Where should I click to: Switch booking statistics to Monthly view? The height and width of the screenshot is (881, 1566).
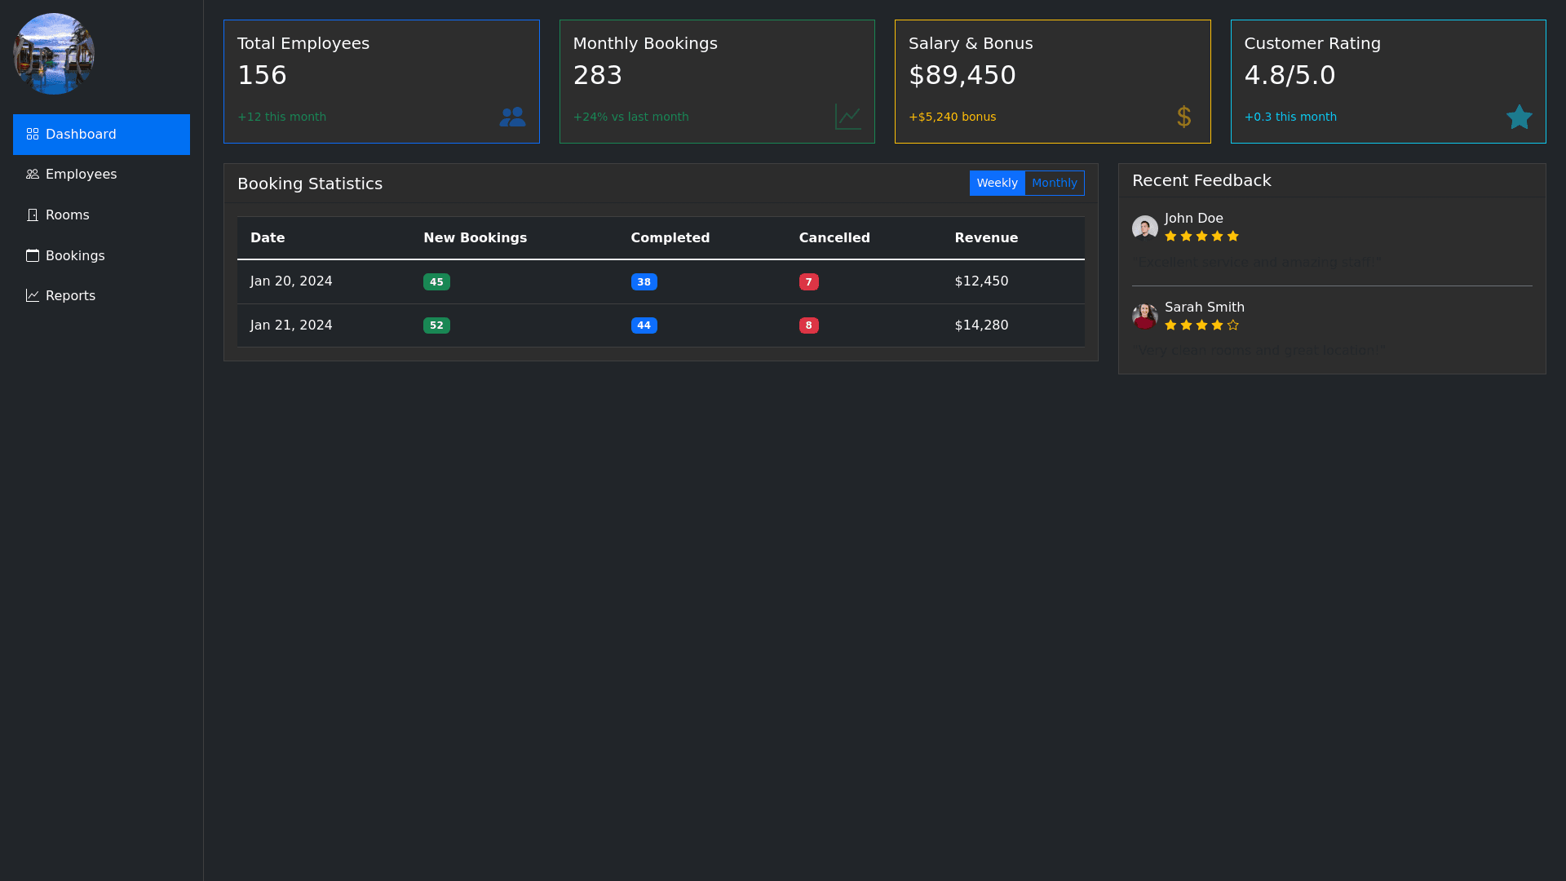tap(1054, 183)
